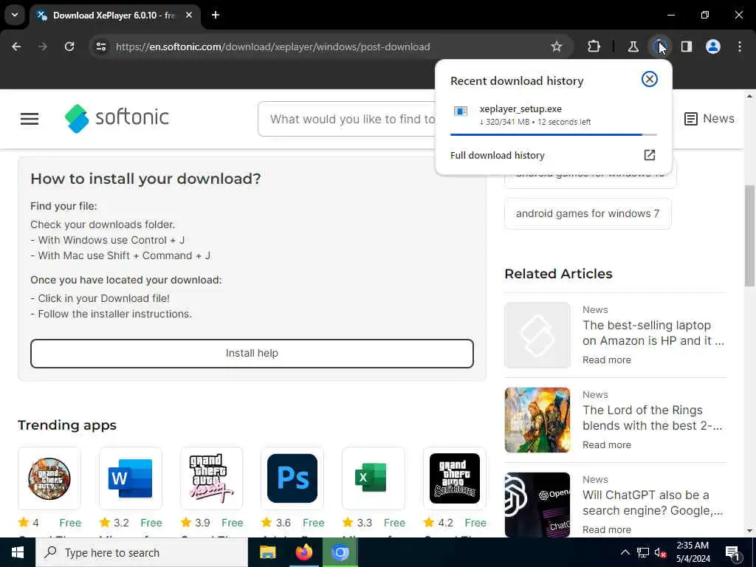Image resolution: width=756 pixels, height=567 pixels.
Task: Open a new browser tab
Action: [216, 15]
